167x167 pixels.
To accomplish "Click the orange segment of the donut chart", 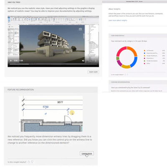I will pos(133,51).
